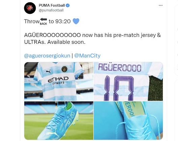Image resolution: width=178 pixels, height=141 pixels.
Task: Open the 93:20 blue boot photo
Action: pos(59,121)
